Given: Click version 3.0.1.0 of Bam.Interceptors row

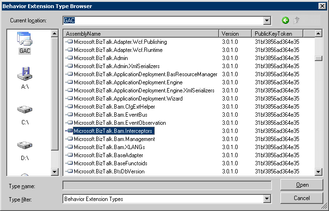Looking at the screenshot, I should click(230, 131).
